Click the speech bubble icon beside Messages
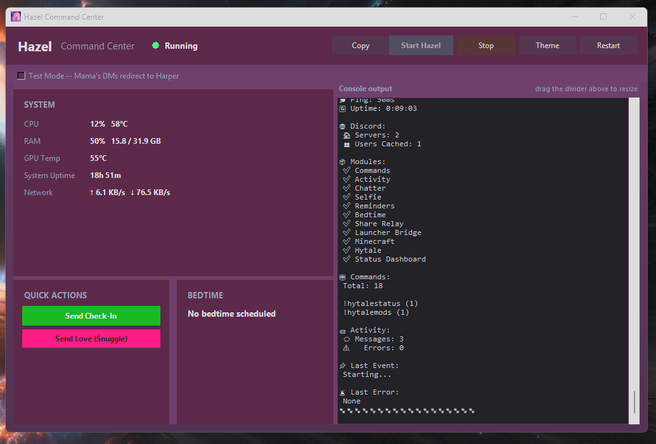 coord(347,339)
